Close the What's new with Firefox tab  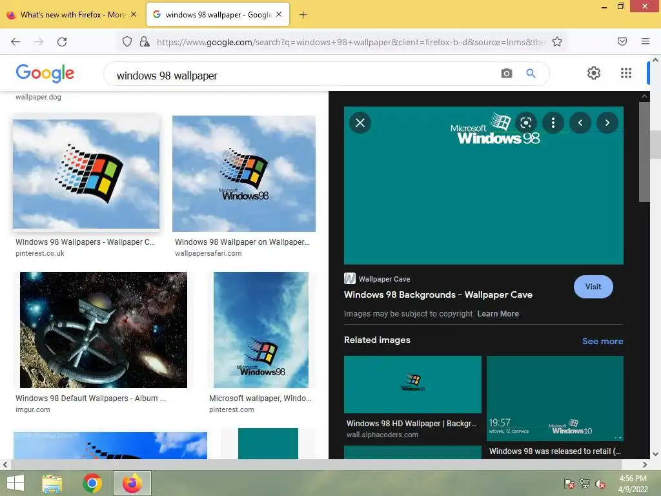pos(134,14)
